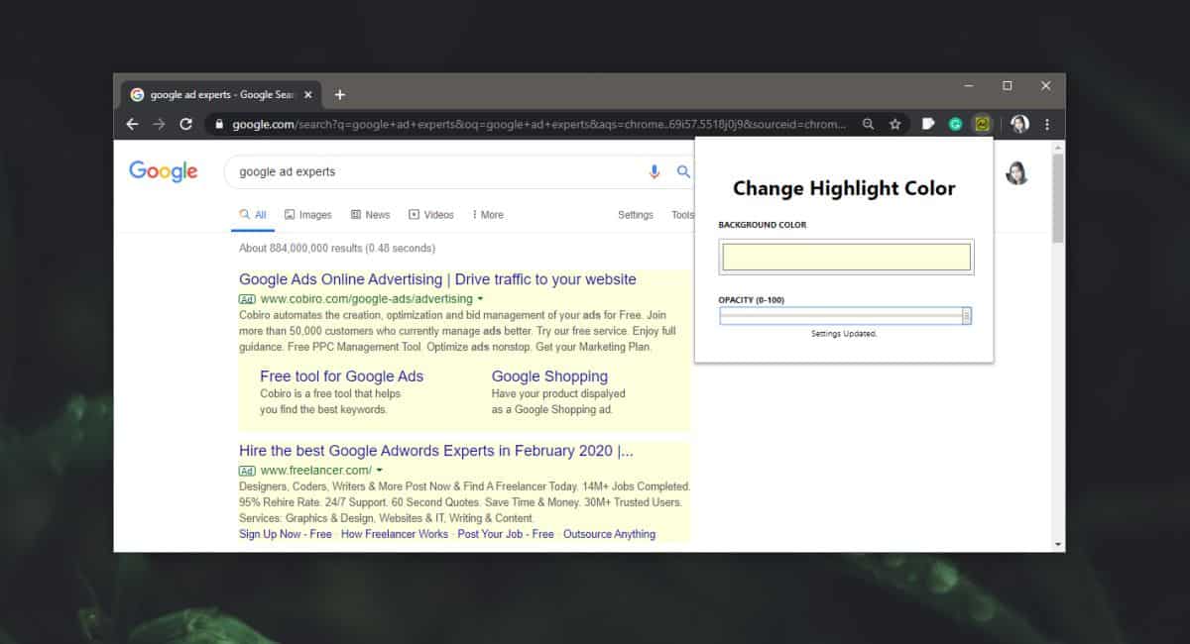This screenshot has height=644, width=1190.
Task: Open a new tab with plus button
Action: (339, 95)
